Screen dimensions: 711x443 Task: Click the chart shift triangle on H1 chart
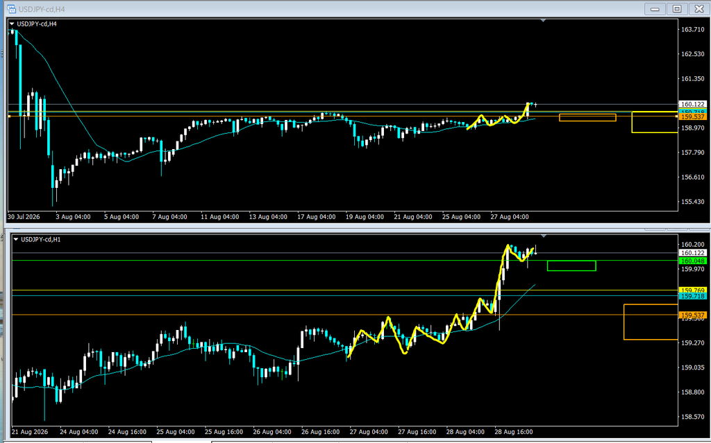(x=544, y=236)
